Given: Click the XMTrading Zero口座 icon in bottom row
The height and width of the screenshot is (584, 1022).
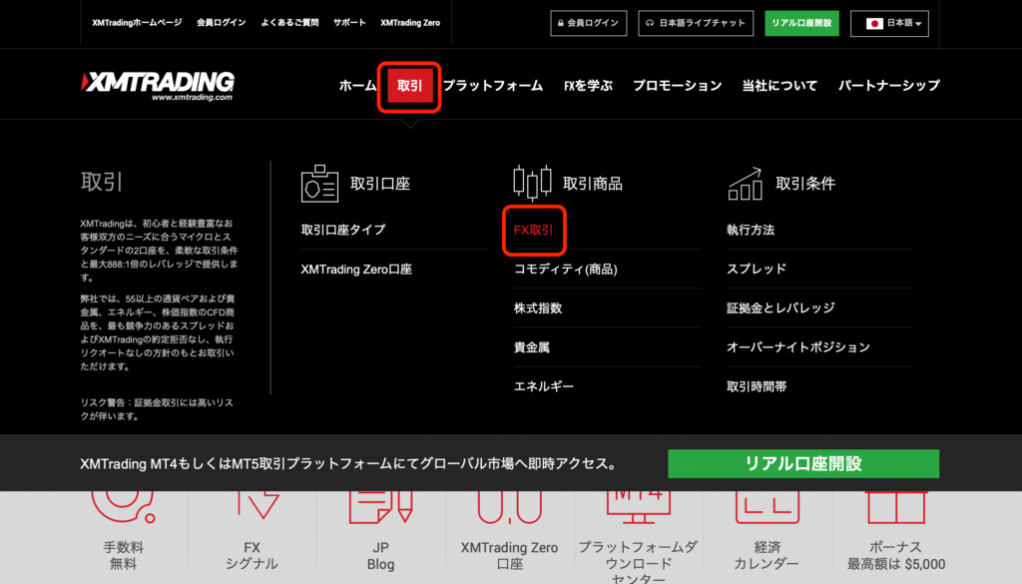Looking at the screenshot, I should (510, 507).
